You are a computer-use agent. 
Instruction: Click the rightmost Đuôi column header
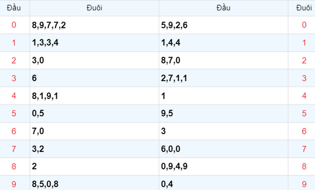(x=304, y=8)
